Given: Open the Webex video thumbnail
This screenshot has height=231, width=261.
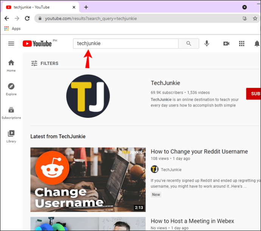Looking at the screenshot, I should pyautogui.click(x=88, y=224).
